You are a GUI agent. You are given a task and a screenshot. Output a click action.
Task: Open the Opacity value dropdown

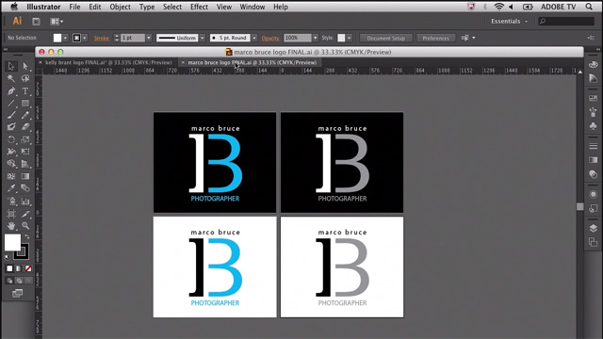pos(315,38)
